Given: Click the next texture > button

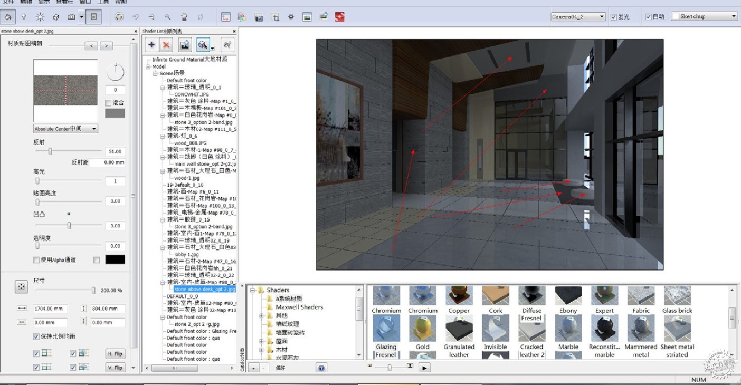Looking at the screenshot, I should point(107,46).
